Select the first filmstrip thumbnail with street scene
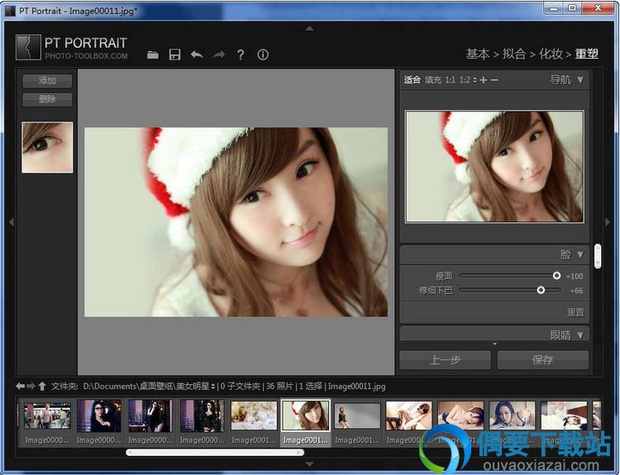 [47, 416]
